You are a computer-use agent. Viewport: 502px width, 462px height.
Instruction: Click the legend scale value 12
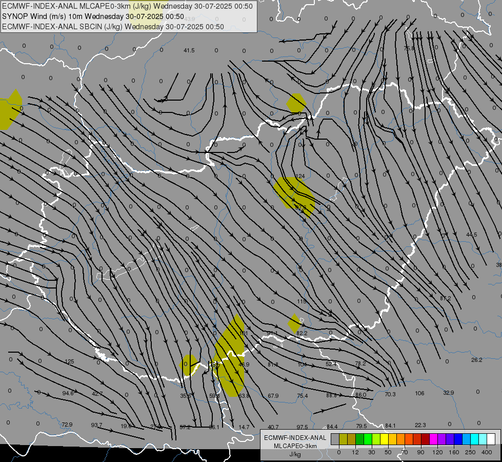355,452
